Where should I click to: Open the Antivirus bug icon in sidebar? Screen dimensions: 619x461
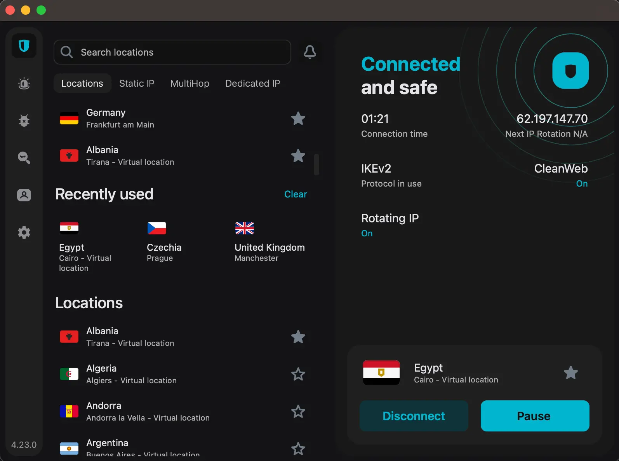[24, 120]
